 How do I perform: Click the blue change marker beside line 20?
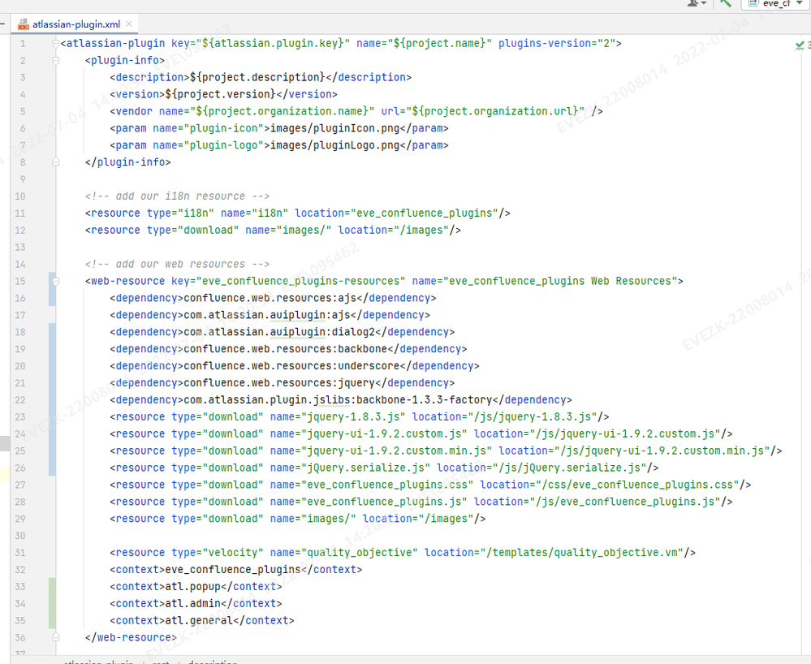(x=52, y=366)
